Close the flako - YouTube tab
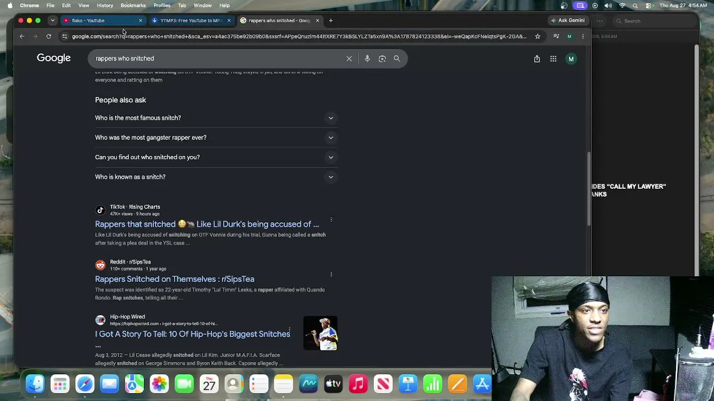The width and height of the screenshot is (714, 401). (x=141, y=21)
